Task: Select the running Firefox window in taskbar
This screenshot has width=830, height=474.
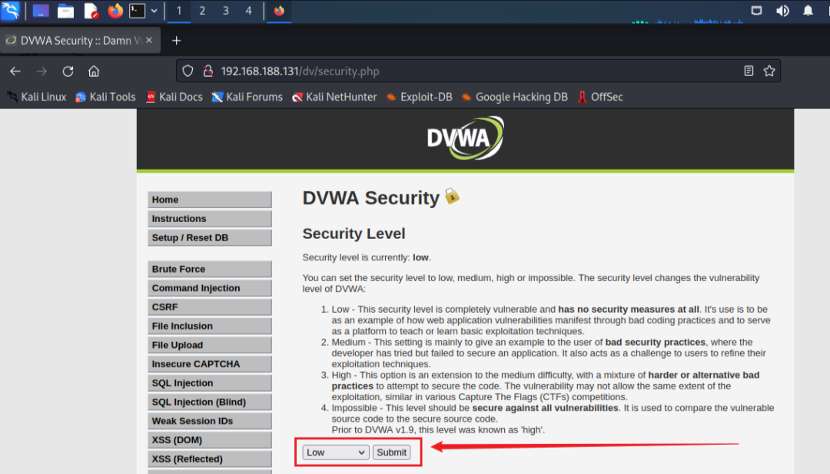Action: click(279, 11)
